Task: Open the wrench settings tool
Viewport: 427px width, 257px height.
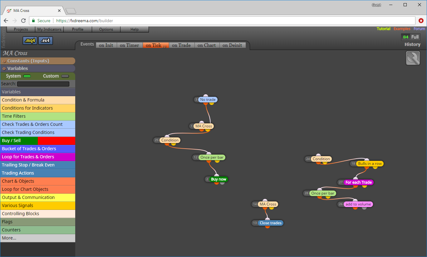Action: pos(413,58)
